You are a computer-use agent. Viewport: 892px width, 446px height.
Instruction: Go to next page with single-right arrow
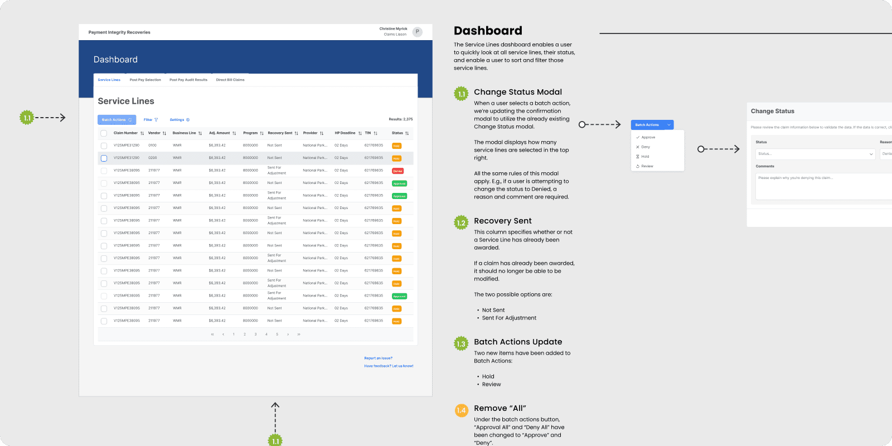click(x=288, y=334)
